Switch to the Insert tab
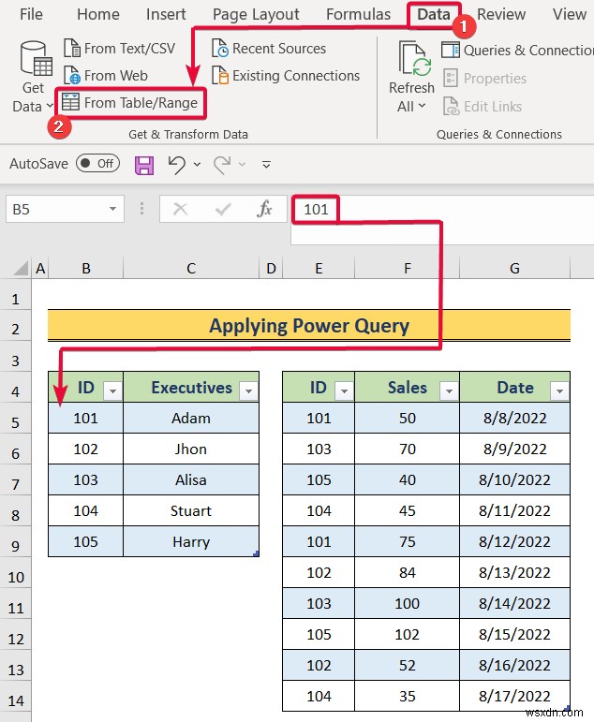Screen dimensions: 594x722 coord(166,14)
